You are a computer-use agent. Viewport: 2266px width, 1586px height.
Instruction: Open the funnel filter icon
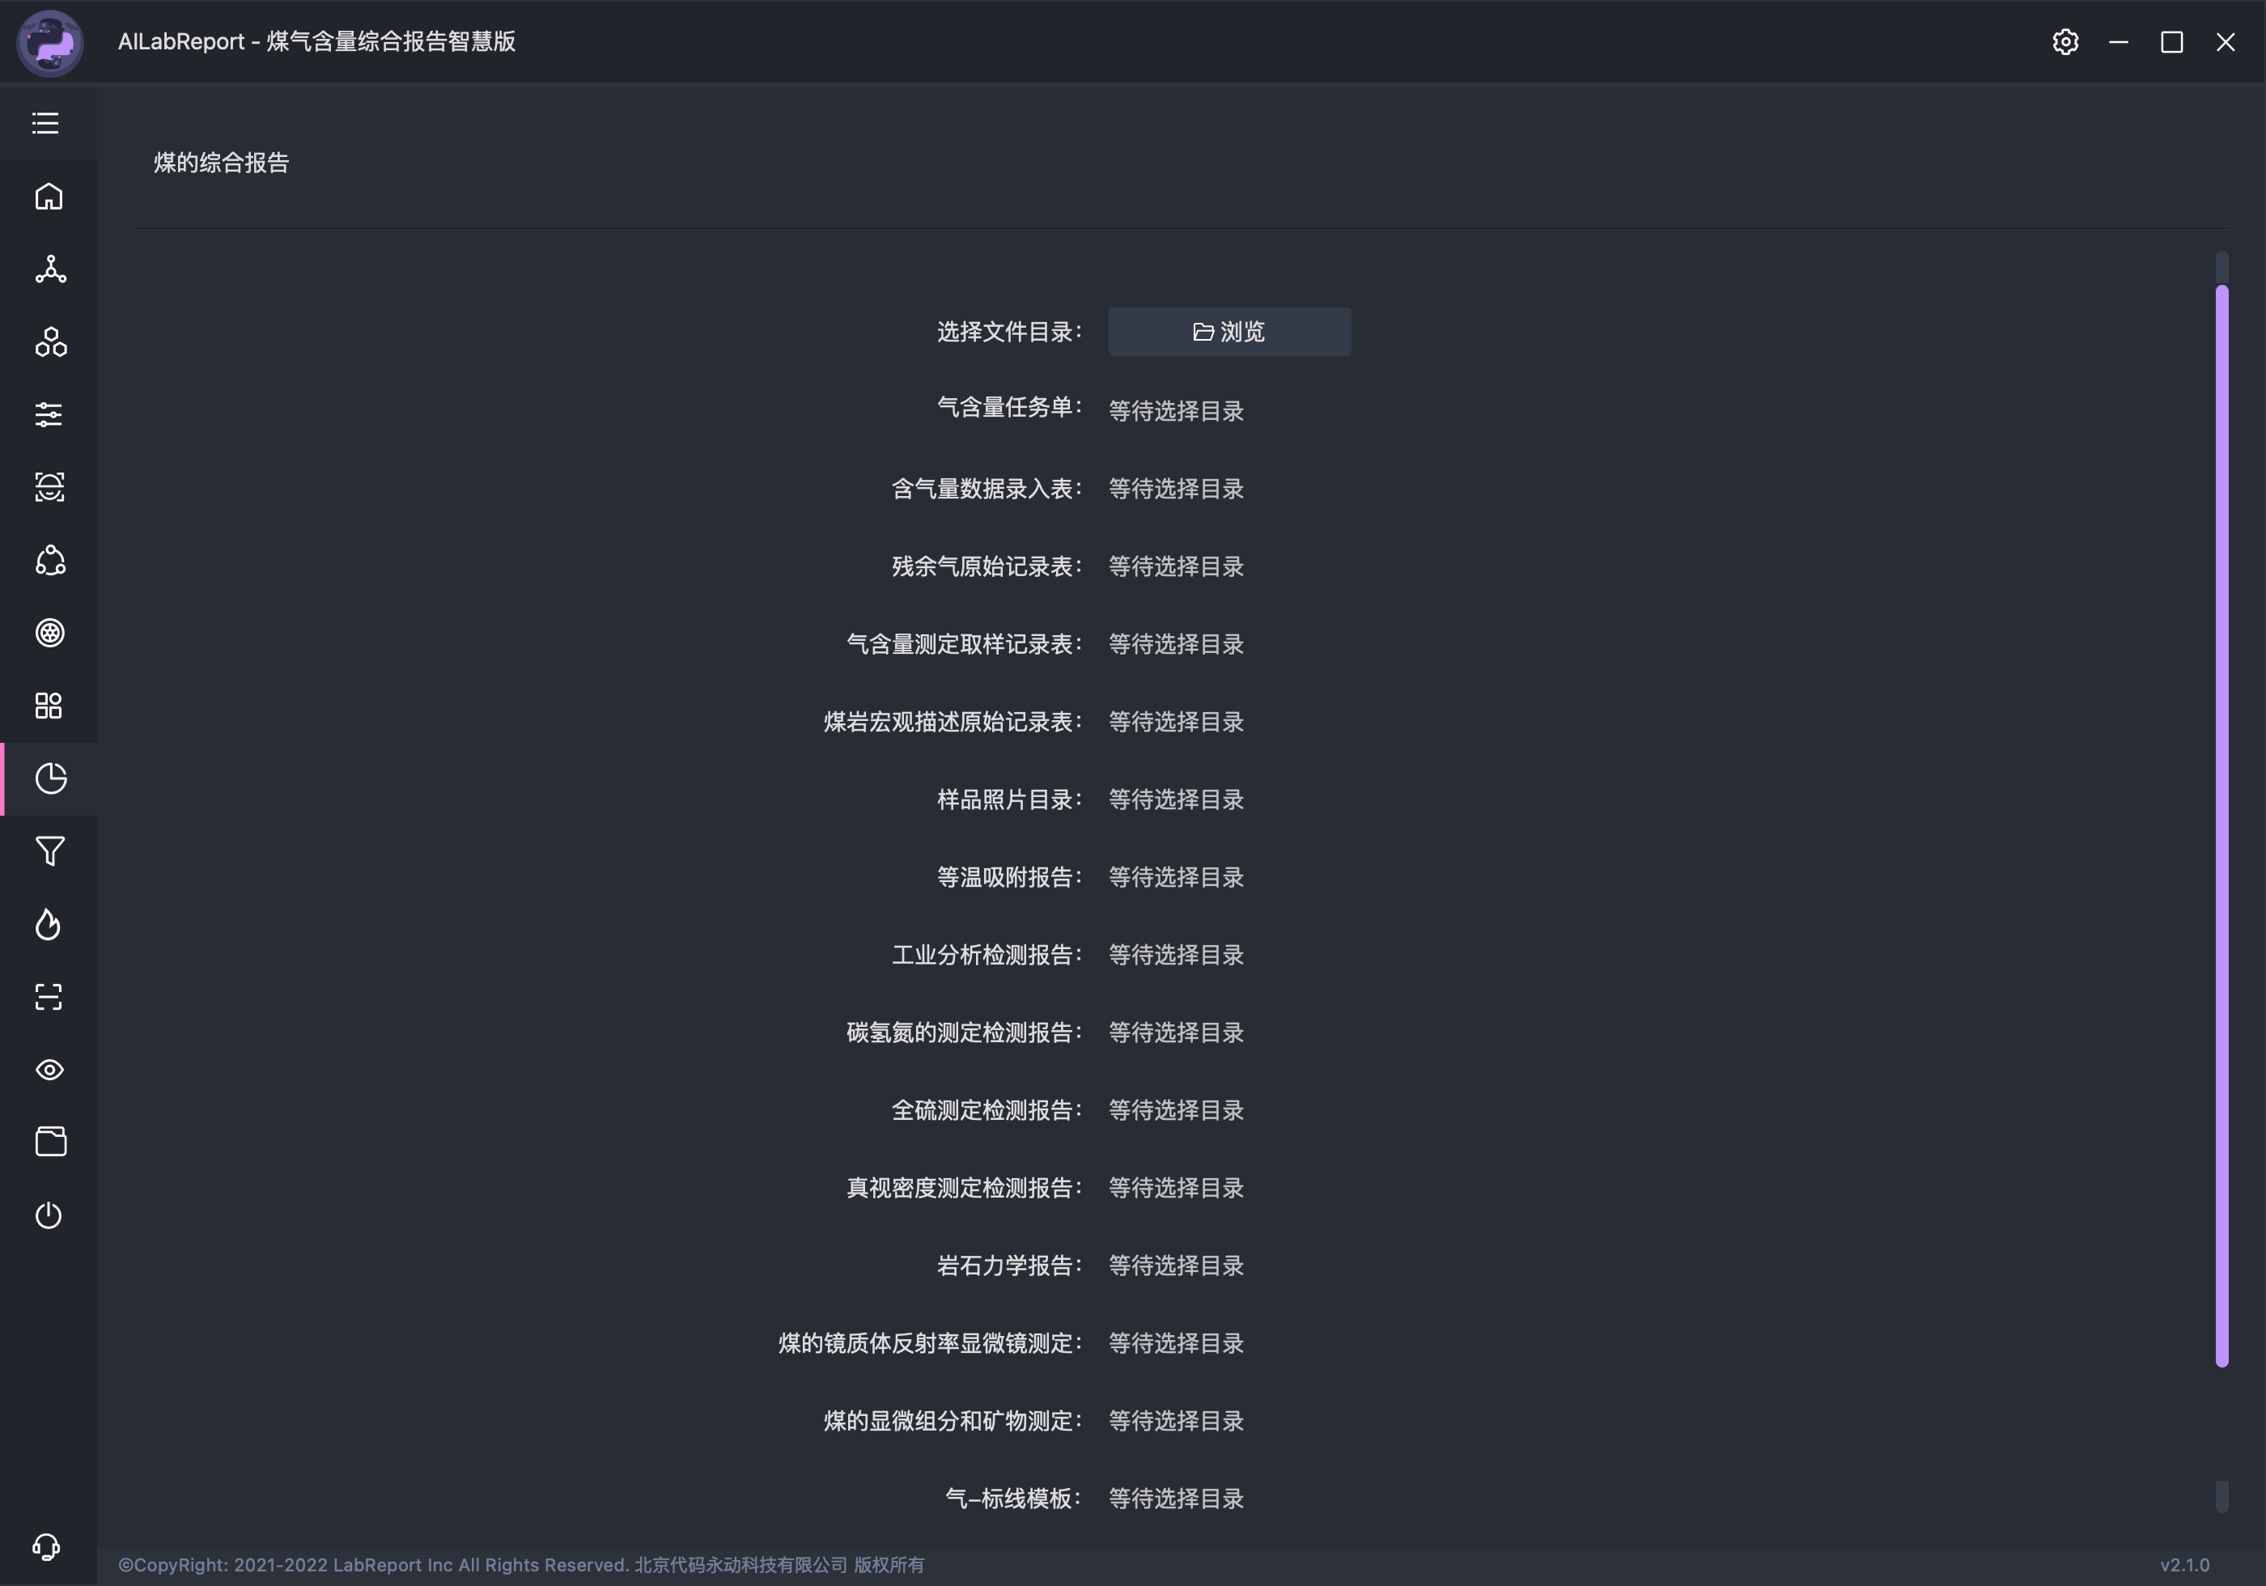(x=49, y=850)
